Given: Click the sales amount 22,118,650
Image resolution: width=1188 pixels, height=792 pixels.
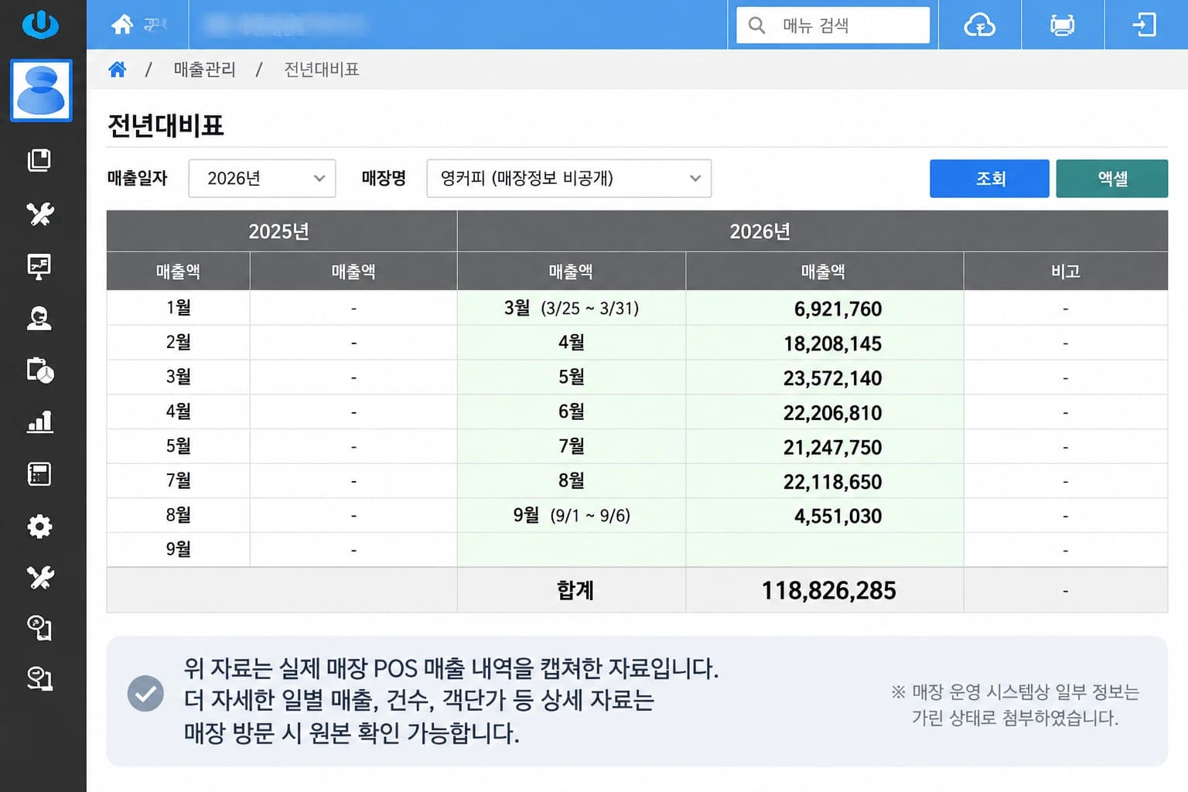Looking at the screenshot, I should pos(832,482).
